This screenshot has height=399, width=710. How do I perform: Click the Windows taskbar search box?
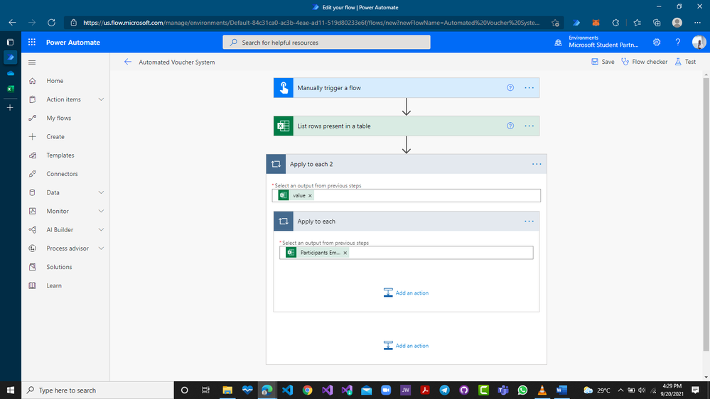point(97,390)
